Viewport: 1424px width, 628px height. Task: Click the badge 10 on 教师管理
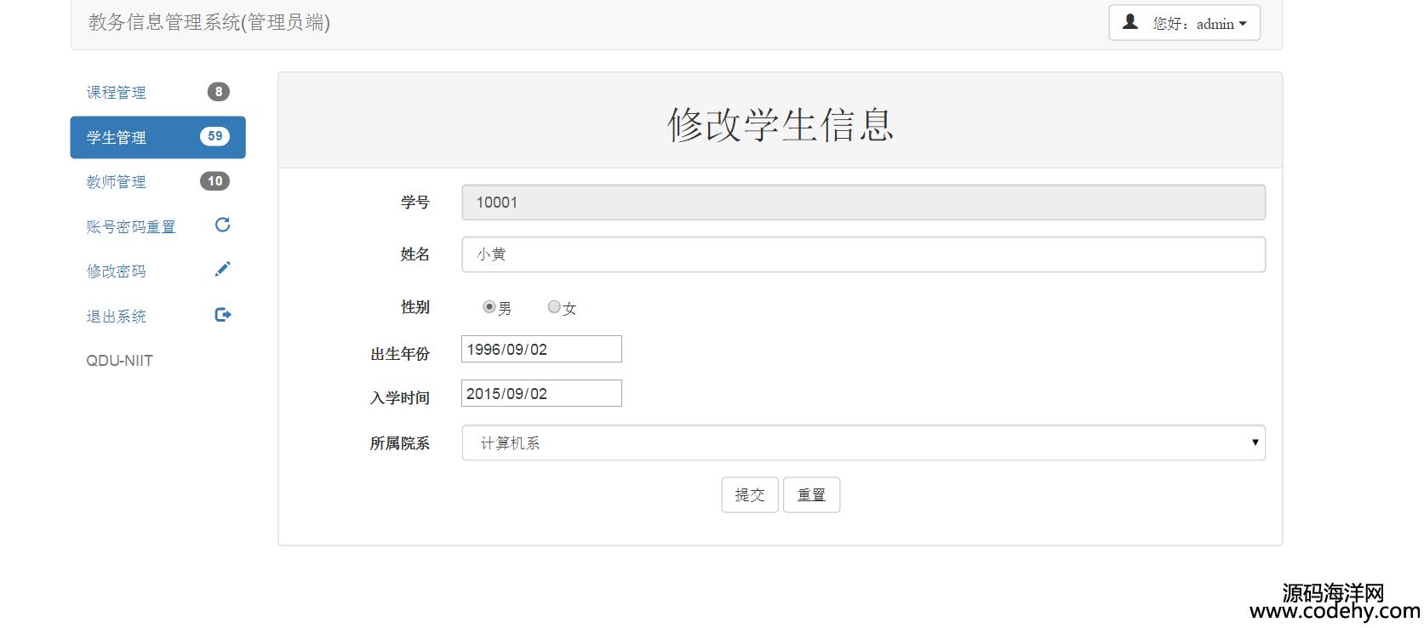215,181
